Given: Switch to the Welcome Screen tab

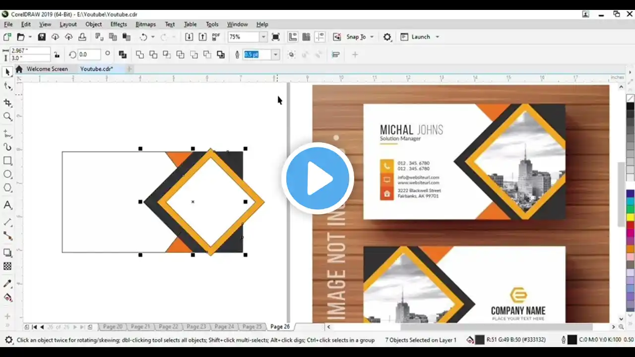Looking at the screenshot, I should pyautogui.click(x=47, y=69).
